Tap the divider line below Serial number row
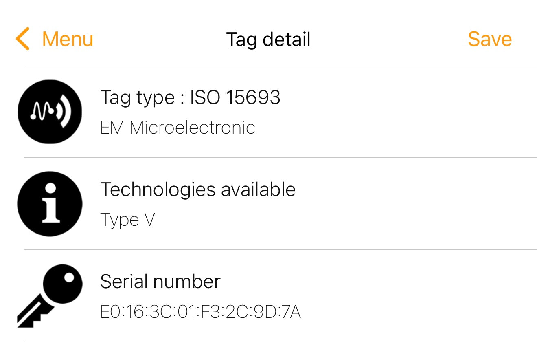 (280, 342)
